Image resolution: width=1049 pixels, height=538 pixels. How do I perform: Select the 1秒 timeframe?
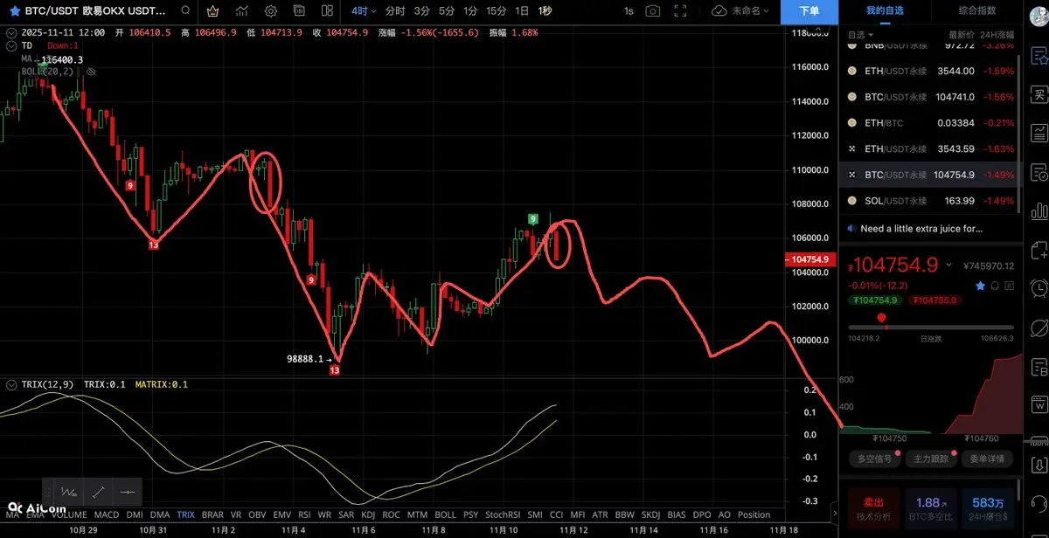pos(545,11)
